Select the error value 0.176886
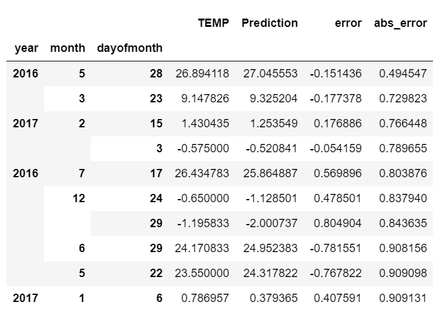Image resolution: width=440 pixels, height=318 pixels. point(341,123)
